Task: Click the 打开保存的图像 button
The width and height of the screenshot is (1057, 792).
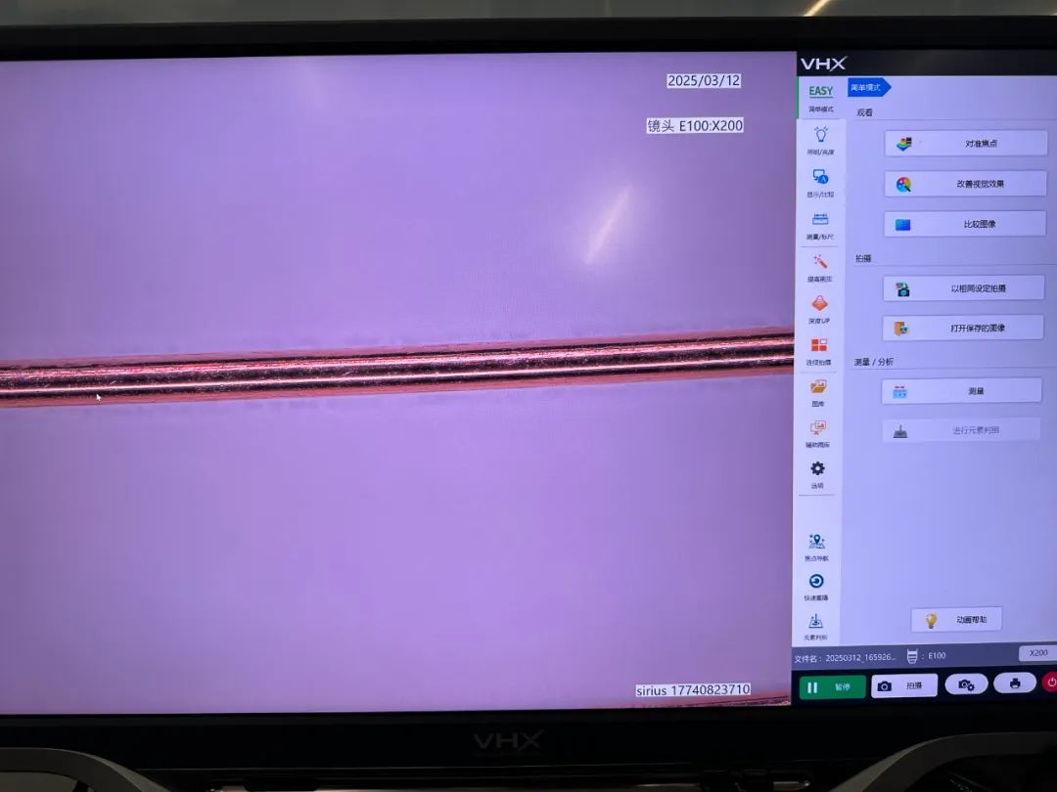Action: tap(963, 328)
